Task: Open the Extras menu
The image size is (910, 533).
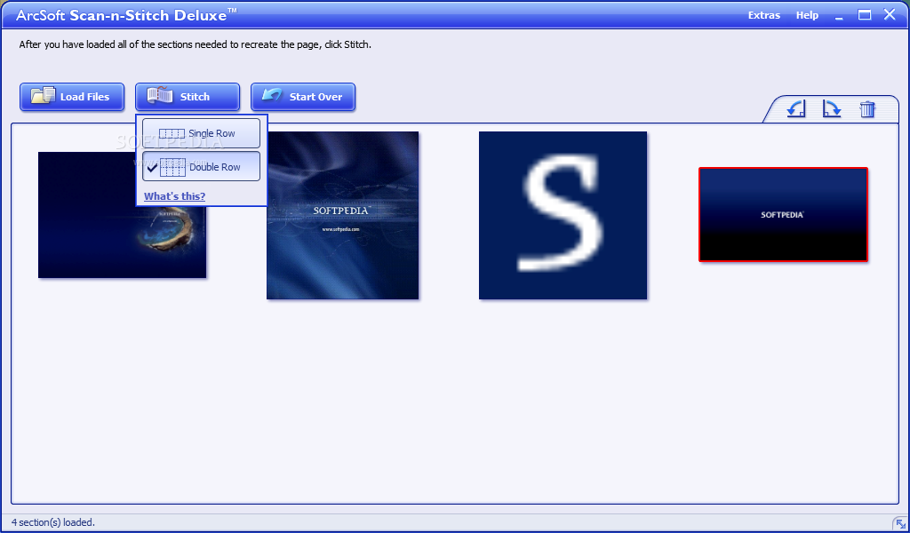Action: (x=763, y=15)
